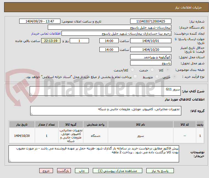Image resolution: width=209 pixels, height=178 pixels.
Task: Click the delivery city field یاسوج
Action: point(151,63)
